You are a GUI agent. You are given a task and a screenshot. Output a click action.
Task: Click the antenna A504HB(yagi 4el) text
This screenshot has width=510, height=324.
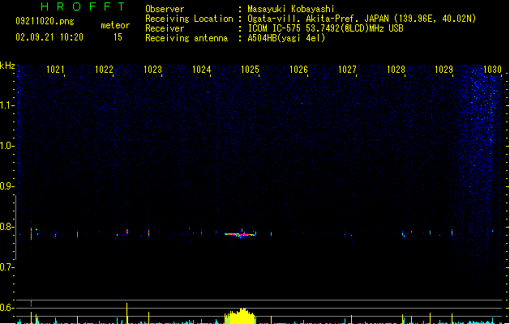(286, 38)
